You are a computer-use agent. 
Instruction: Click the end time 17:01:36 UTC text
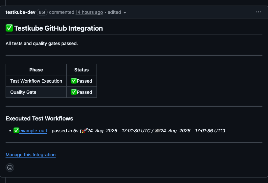(x=210, y=131)
